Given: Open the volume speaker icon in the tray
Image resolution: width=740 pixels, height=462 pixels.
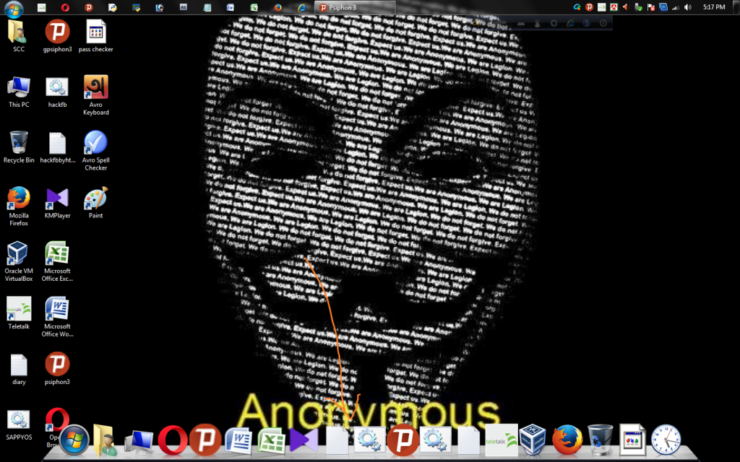Looking at the screenshot, I should point(688,7).
